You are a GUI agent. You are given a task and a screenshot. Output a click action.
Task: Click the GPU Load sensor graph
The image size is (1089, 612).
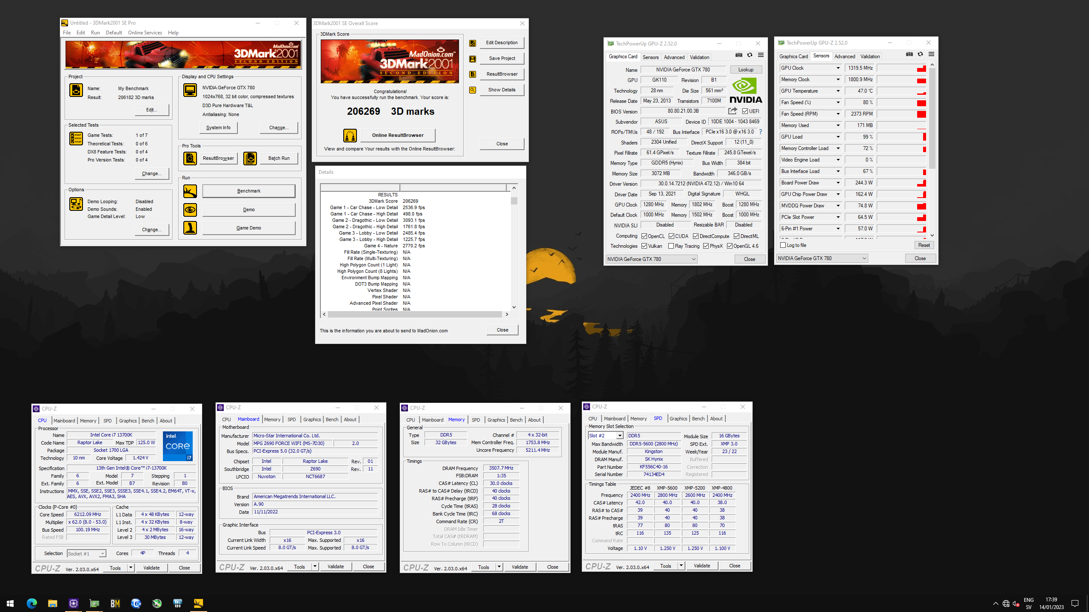902,137
